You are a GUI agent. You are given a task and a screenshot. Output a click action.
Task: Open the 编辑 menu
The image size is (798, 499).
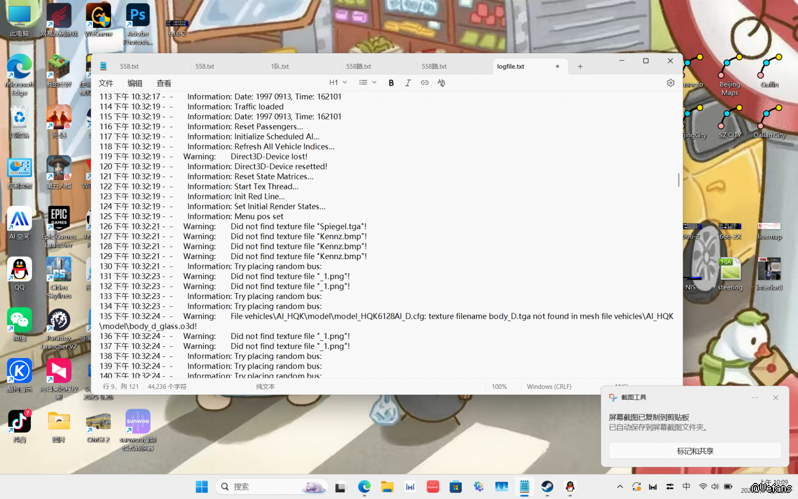point(135,84)
